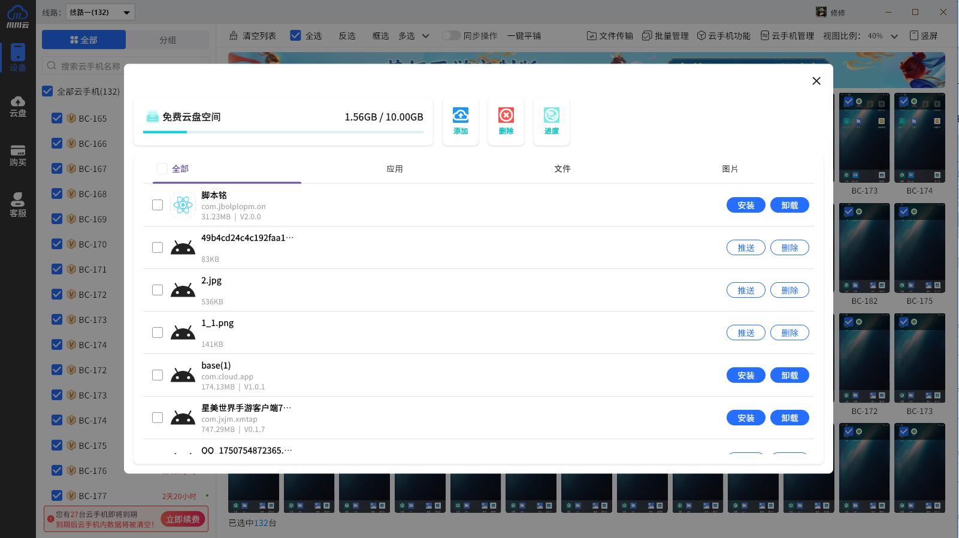This screenshot has width=959, height=538.
Task: Click the cloud storage usage bar
Action: coord(283,132)
